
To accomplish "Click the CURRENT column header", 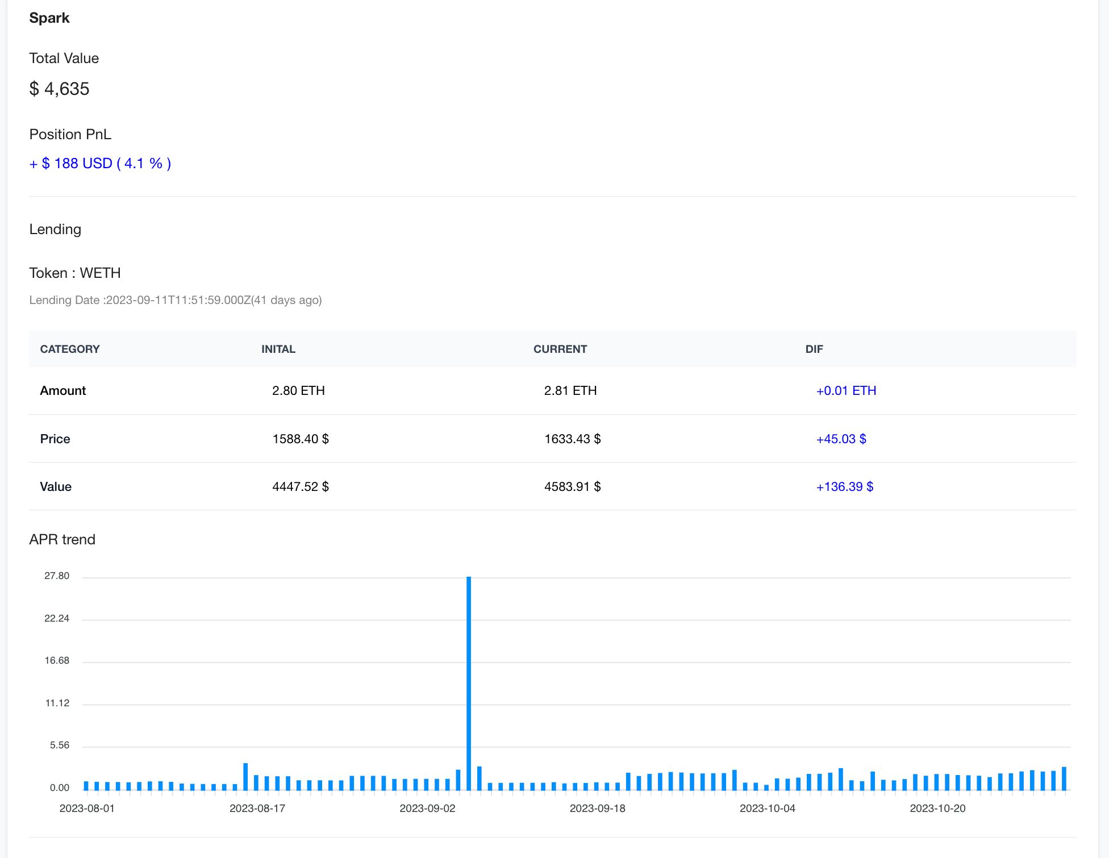I will coord(560,349).
